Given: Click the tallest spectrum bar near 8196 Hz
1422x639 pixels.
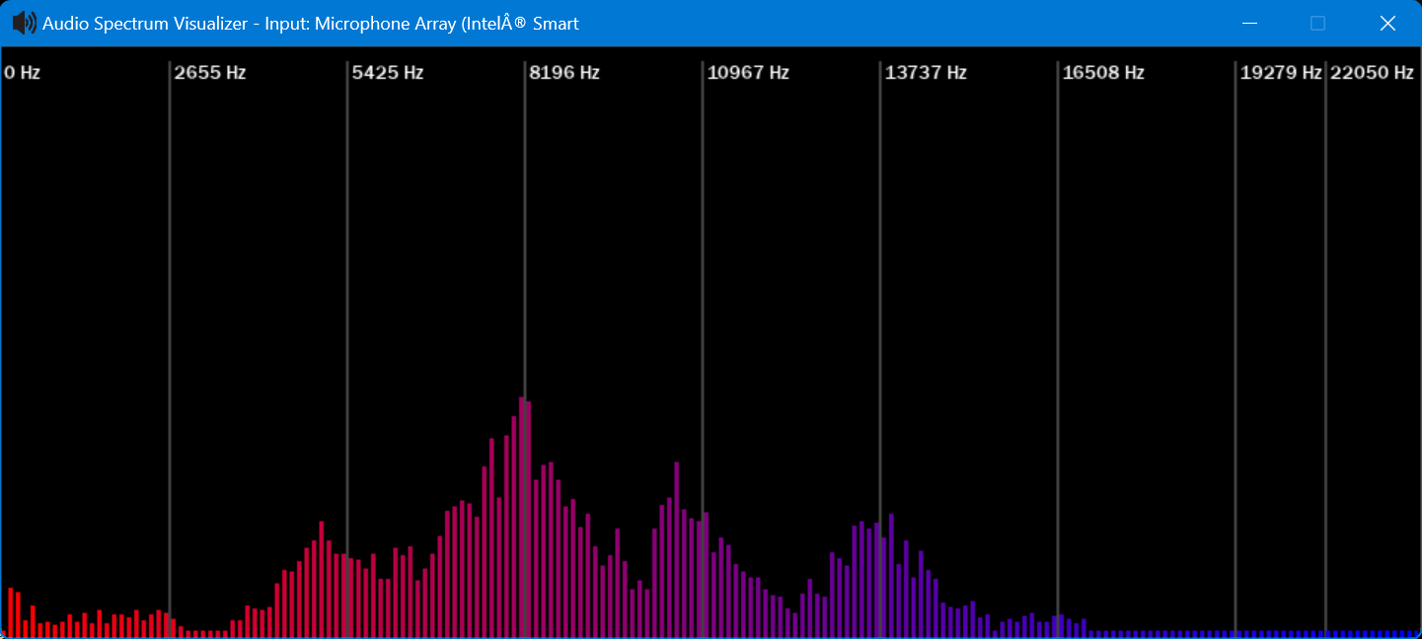Looking at the screenshot, I should (522, 517).
